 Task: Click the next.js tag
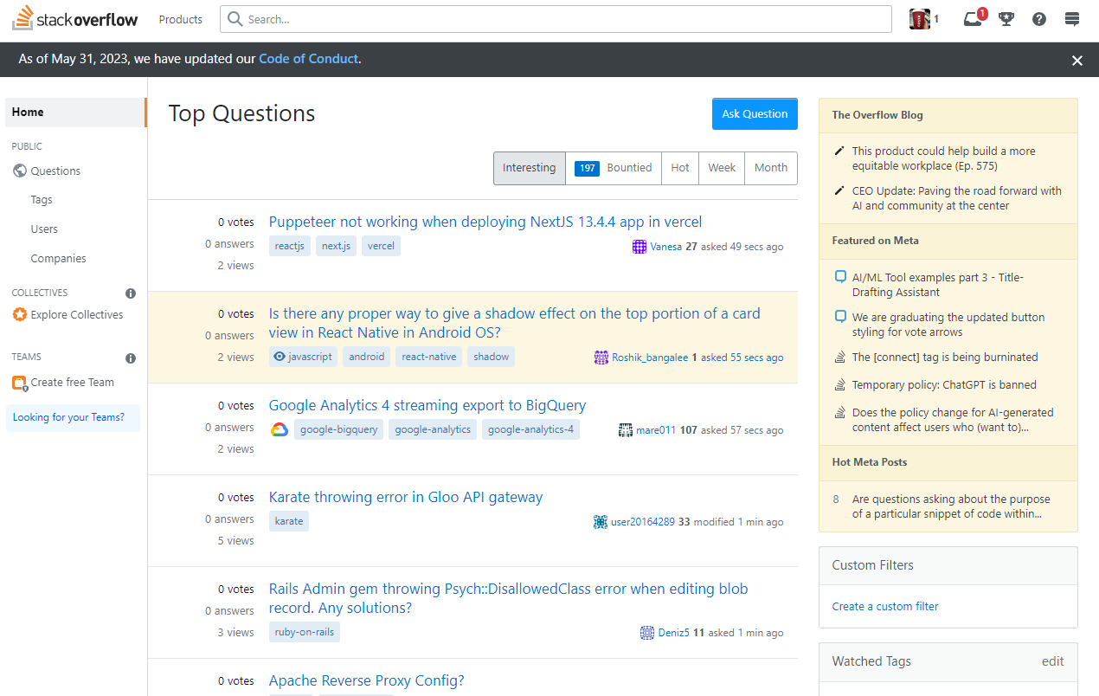pos(336,246)
